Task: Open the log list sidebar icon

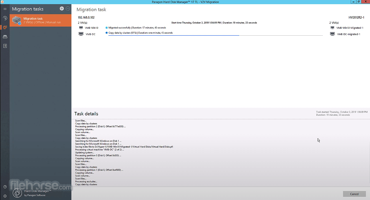Action: 5,46
